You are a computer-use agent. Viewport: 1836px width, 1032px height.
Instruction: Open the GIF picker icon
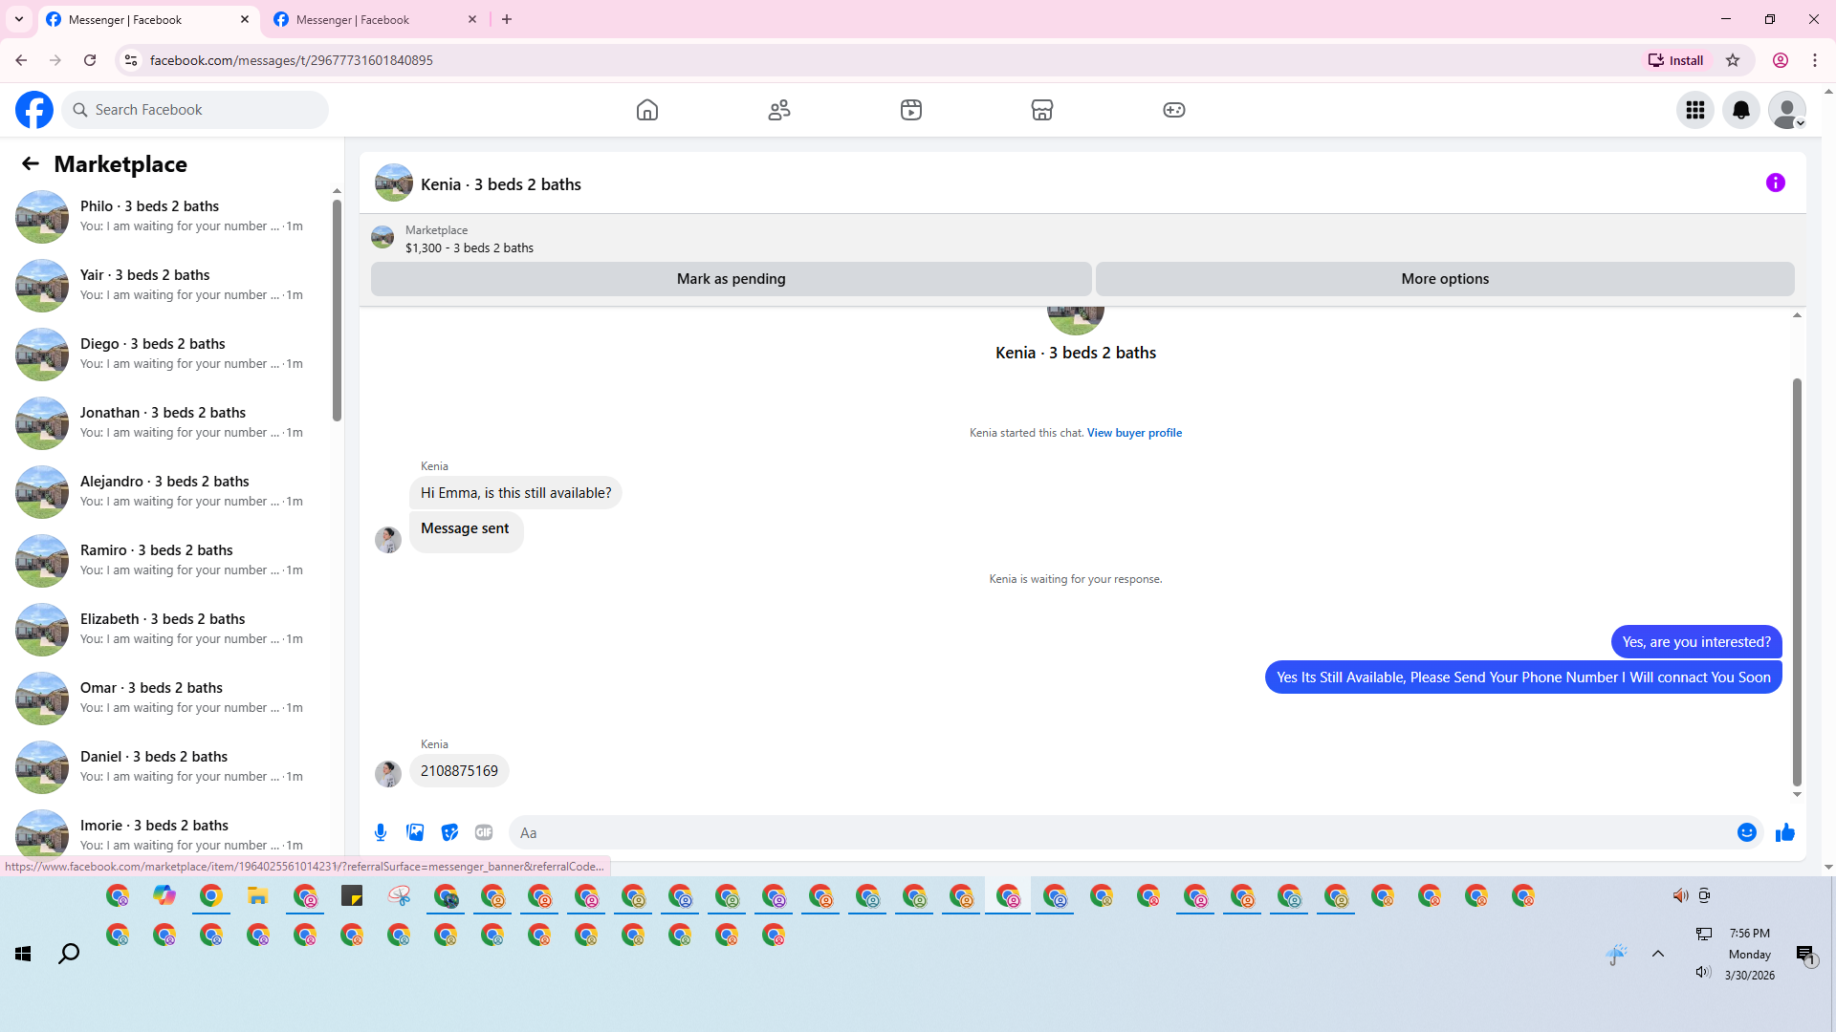pyautogui.click(x=484, y=832)
